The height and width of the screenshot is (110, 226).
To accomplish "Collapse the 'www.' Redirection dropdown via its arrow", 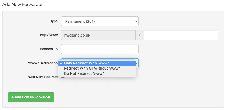I will [x=137, y=63].
